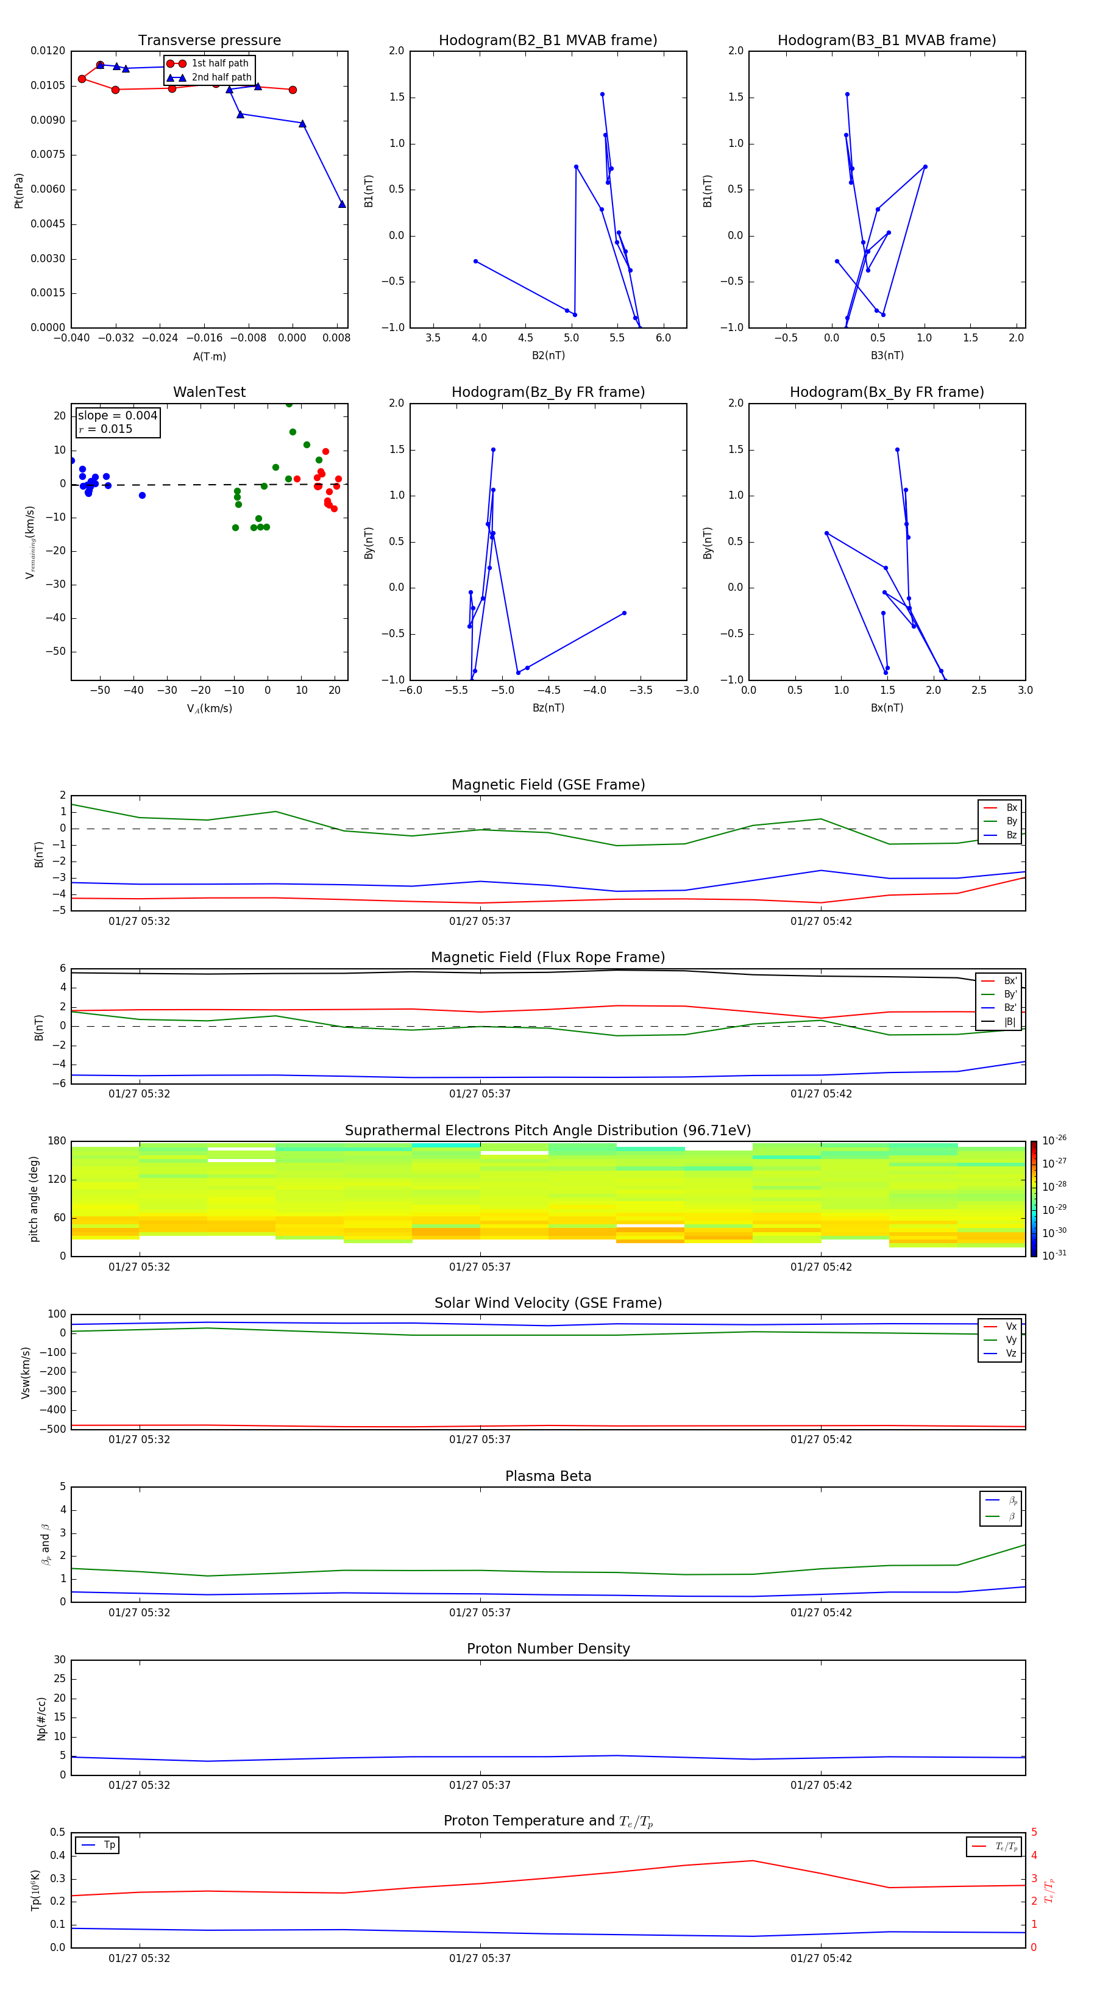Click the 'Magnetic Field (GSE Frame)' title
The height and width of the screenshot is (2012, 1097).
point(548,785)
